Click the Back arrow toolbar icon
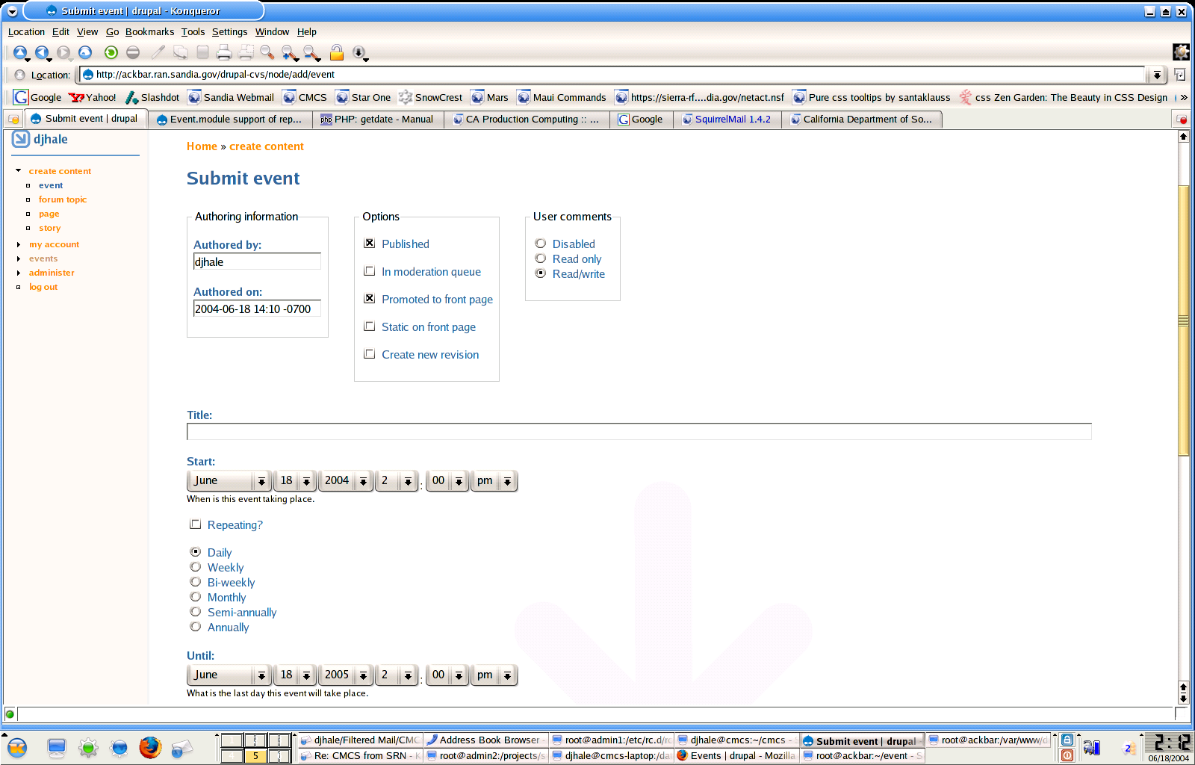 [42, 52]
